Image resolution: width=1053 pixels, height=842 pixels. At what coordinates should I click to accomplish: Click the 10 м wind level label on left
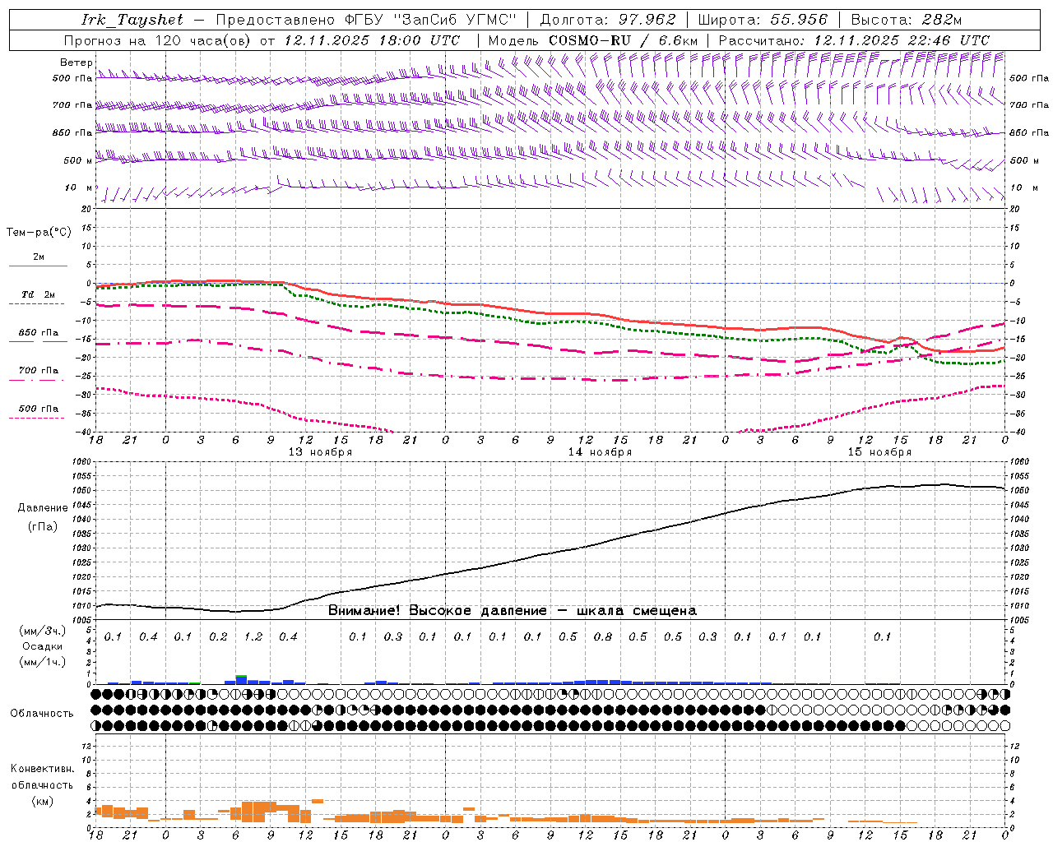tap(79, 188)
